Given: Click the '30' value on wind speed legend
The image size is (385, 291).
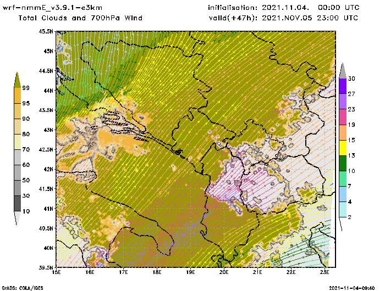Looking at the screenshot, I should click(351, 79).
